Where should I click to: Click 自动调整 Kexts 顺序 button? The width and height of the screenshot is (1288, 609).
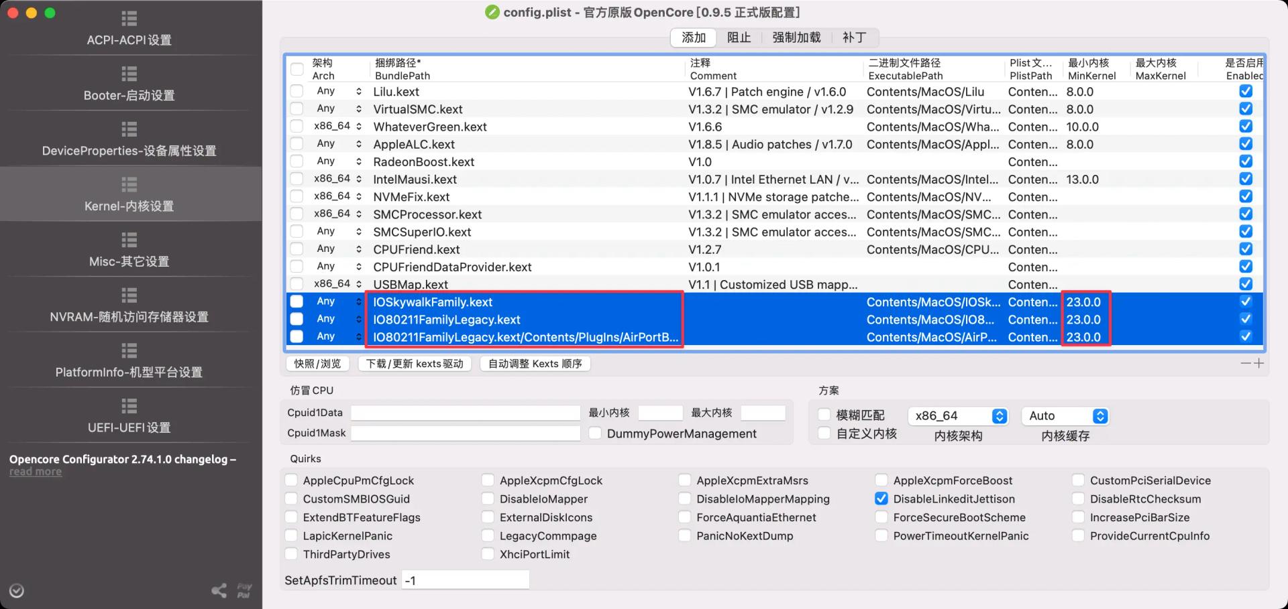535,364
